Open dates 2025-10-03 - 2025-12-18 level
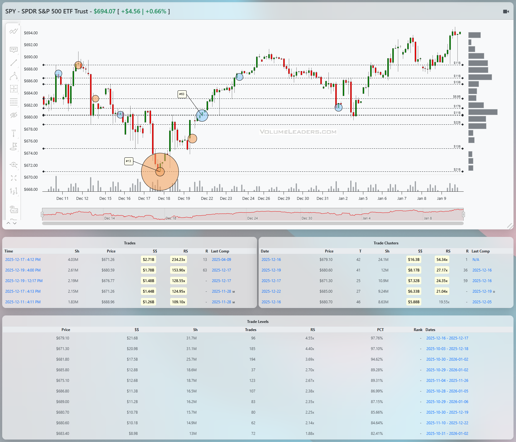The image size is (516, 442). 447,349
